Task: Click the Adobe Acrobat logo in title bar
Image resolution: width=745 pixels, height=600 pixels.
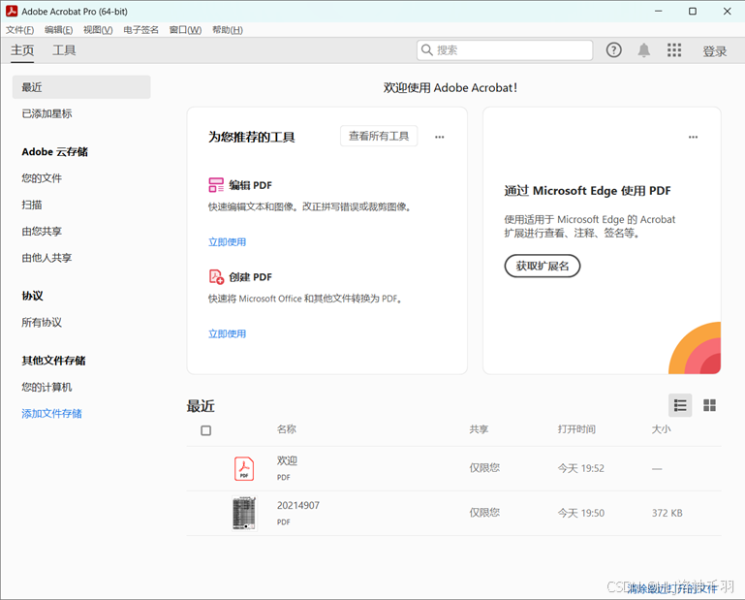Action: 12,11
